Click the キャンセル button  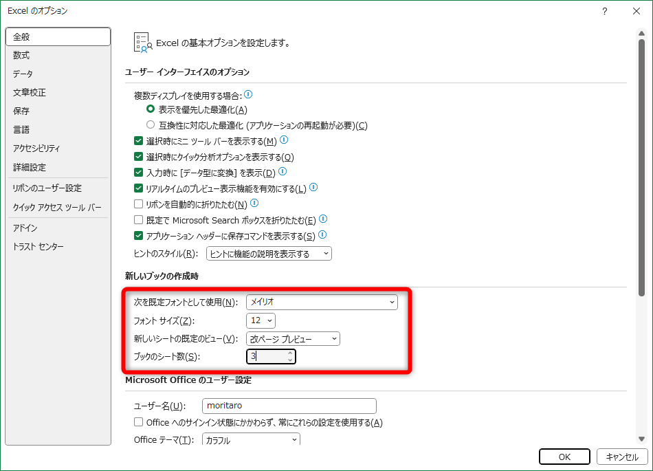621,456
